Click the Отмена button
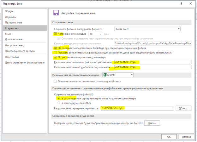This screenshot has width=197, height=142. (186, 137)
